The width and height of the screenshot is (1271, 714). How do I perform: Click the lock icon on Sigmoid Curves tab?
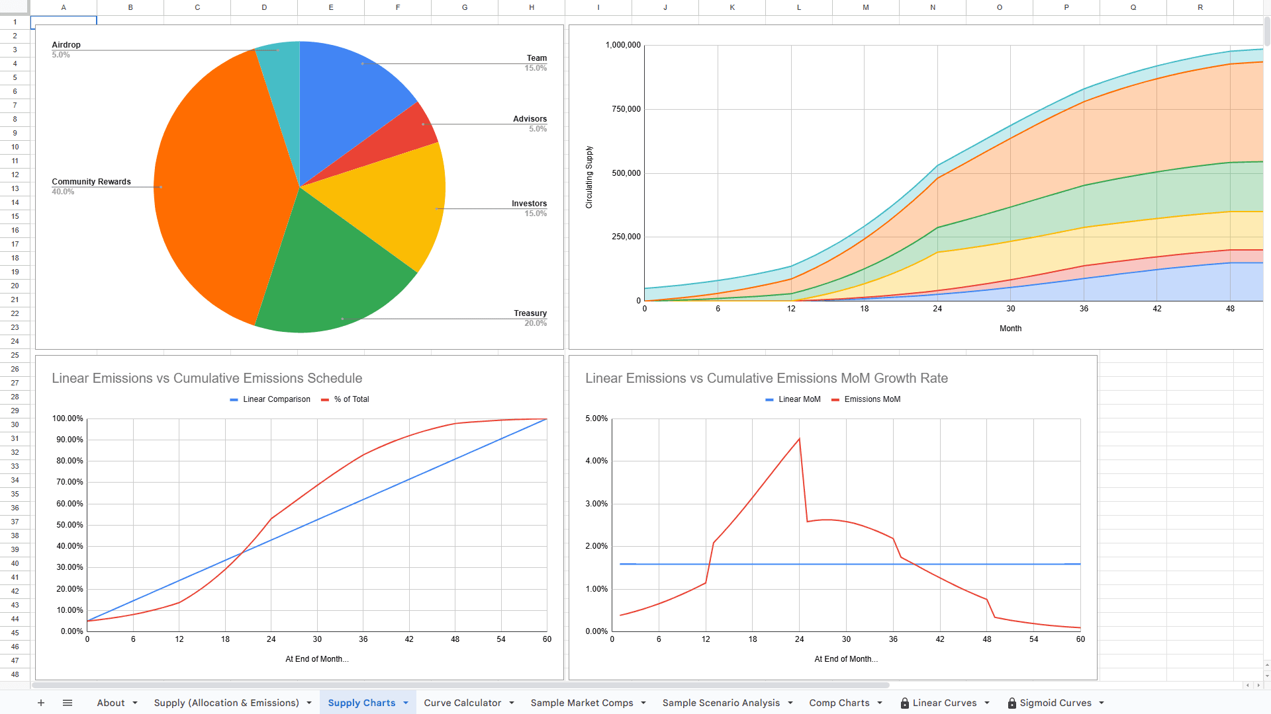[x=1012, y=703]
